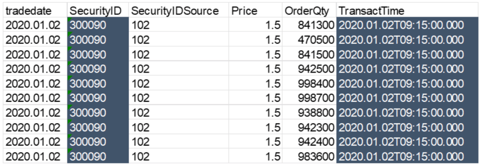Click green error indicator in first SecurityID cell
Screen dimensions: 480x166
tap(69, 19)
